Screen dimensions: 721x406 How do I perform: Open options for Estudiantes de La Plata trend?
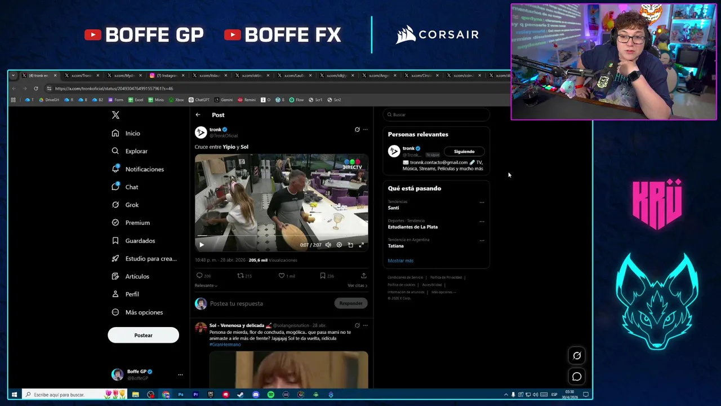pos(482,221)
